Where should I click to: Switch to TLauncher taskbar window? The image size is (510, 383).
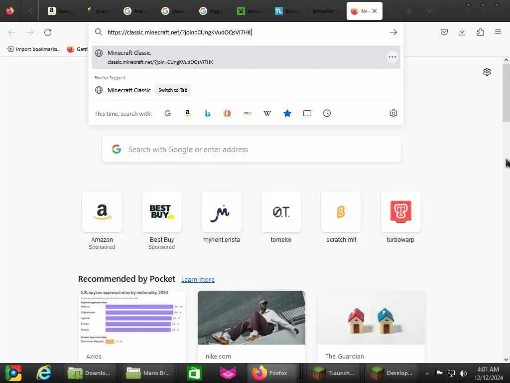click(x=333, y=373)
